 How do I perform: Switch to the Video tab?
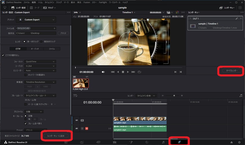point(18,49)
